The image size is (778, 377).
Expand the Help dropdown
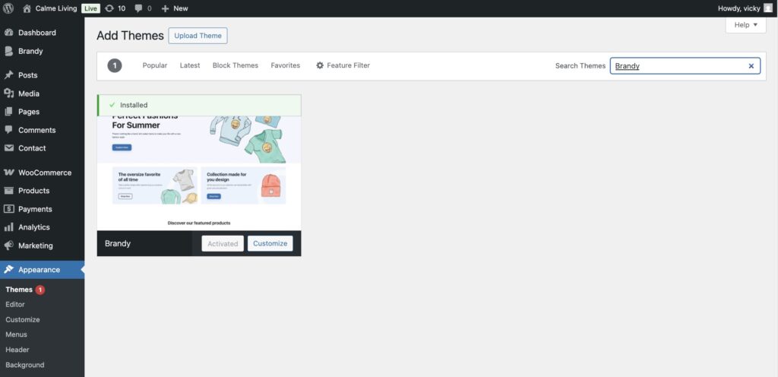tap(746, 25)
